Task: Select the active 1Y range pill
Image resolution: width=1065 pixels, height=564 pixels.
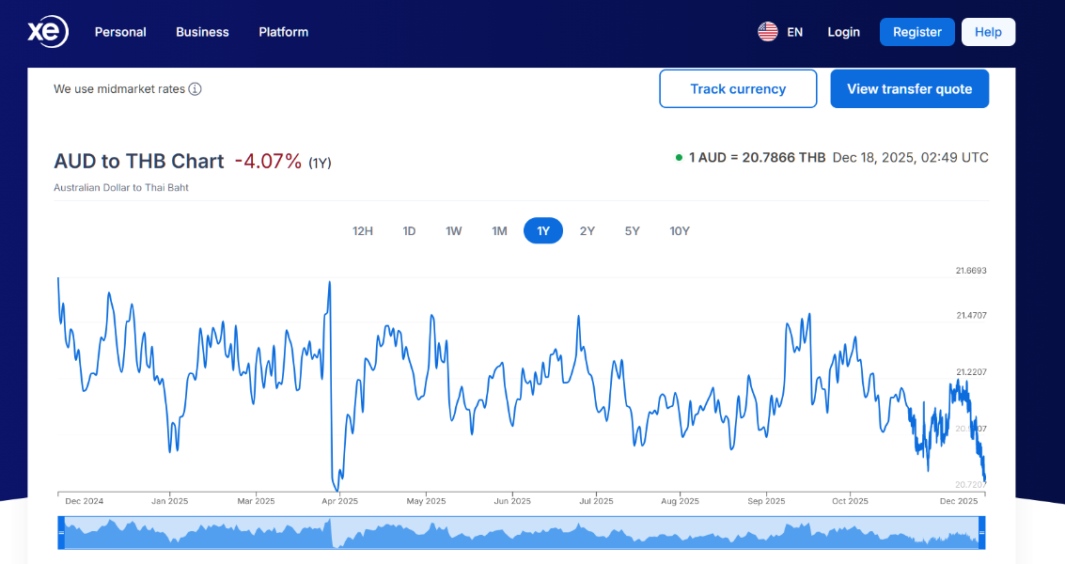Action: click(543, 231)
